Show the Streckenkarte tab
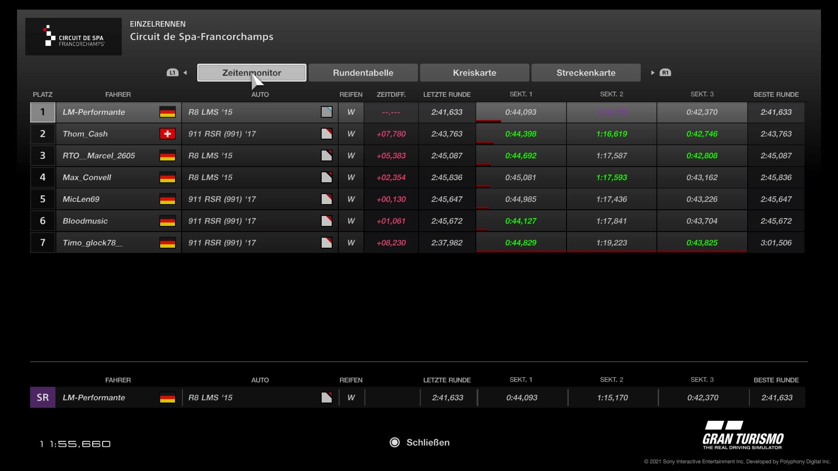838x471 pixels. (x=586, y=73)
